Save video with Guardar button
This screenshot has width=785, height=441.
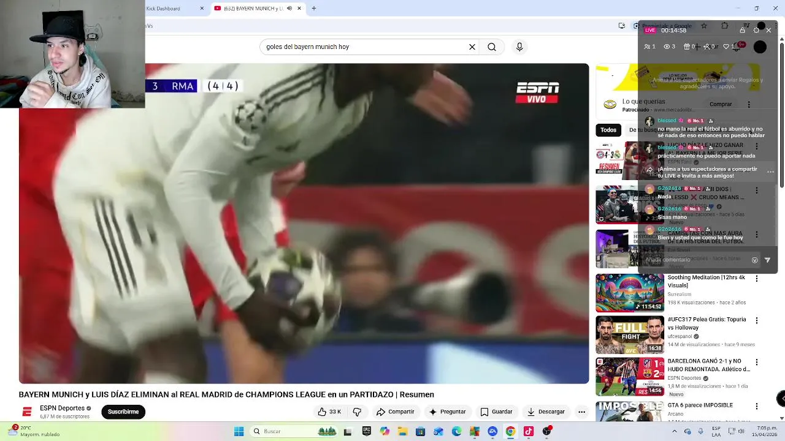[496, 412]
